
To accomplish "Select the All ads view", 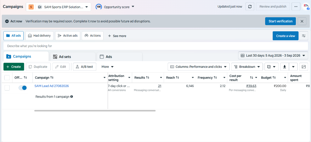I will [14, 36].
